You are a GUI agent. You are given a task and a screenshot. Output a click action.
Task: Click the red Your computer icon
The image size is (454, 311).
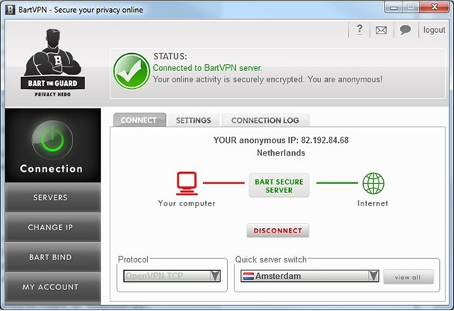[x=187, y=183]
